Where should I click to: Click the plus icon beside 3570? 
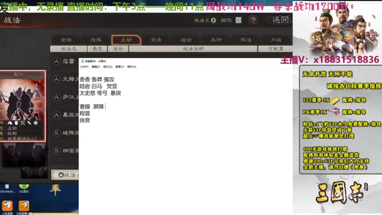(x=238, y=20)
